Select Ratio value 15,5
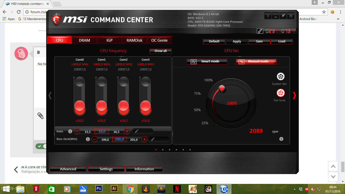This screenshot has width=345, height=194. (x=88, y=132)
